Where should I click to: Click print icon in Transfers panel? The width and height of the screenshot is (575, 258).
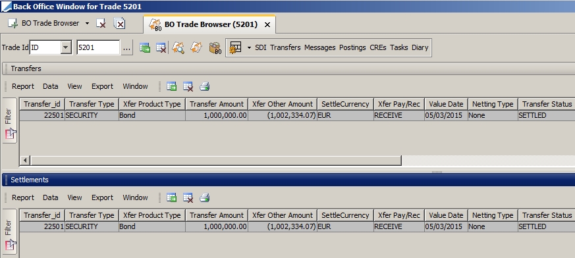click(x=205, y=86)
